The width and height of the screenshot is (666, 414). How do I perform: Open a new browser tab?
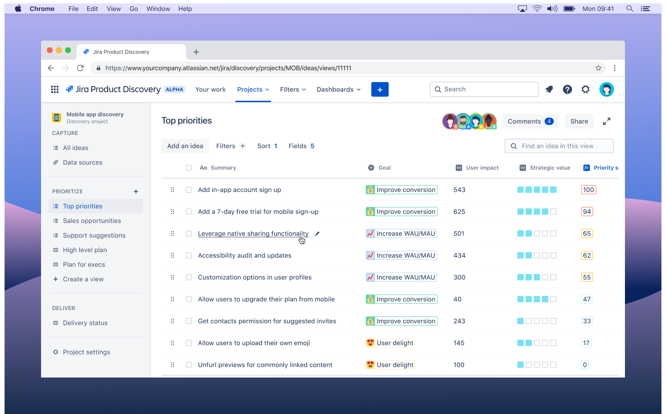pyautogui.click(x=196, y=52)
